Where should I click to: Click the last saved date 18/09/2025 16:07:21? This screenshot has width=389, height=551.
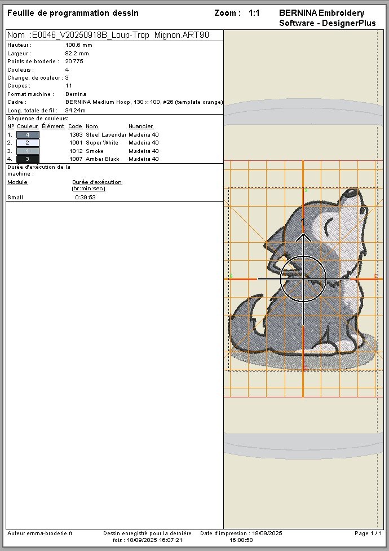pyautogui.click(x=154, y=540)
